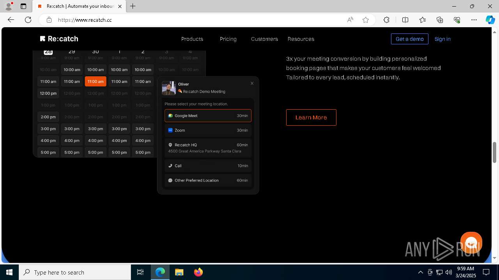Open a new tab with plus icon
499x280 pixels.
[x=133, y=6]
